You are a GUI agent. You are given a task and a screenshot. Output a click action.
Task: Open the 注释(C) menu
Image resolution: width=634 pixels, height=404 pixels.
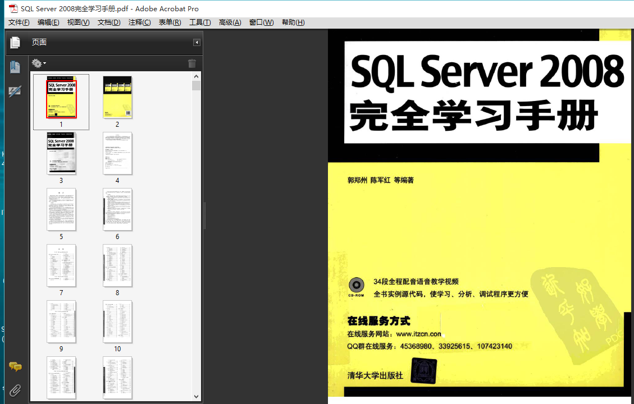tap(139, 22)
